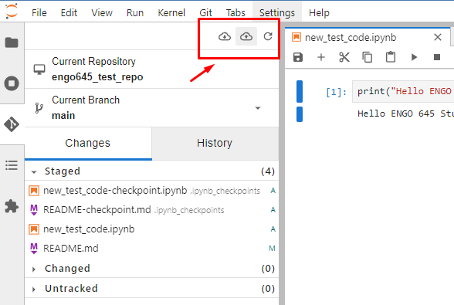Switch to the History tab
Screen dimensions: 454x305
tap(215, 143)
